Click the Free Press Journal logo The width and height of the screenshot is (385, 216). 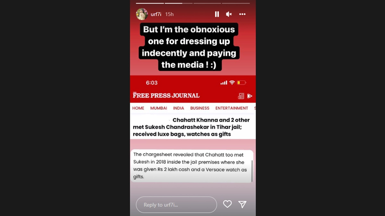pyautogui.click(x=166, y=95)
